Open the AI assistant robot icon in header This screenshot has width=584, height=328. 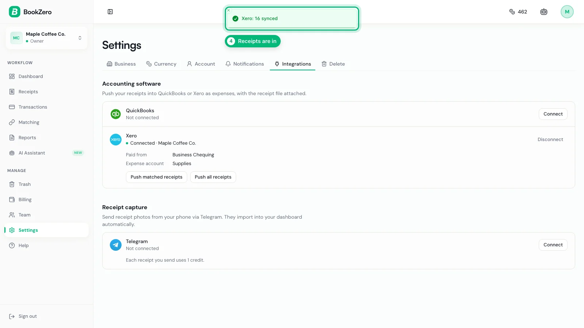(x=544, y=12)
